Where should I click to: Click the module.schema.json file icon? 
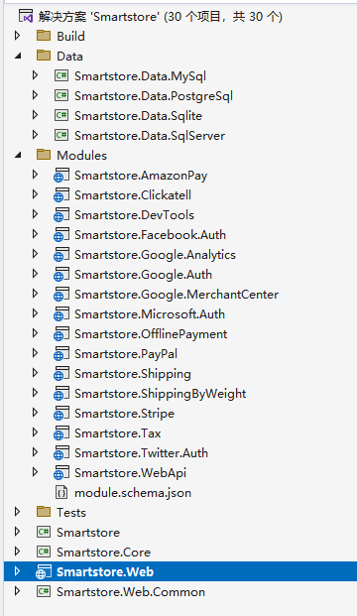(61, 493)
